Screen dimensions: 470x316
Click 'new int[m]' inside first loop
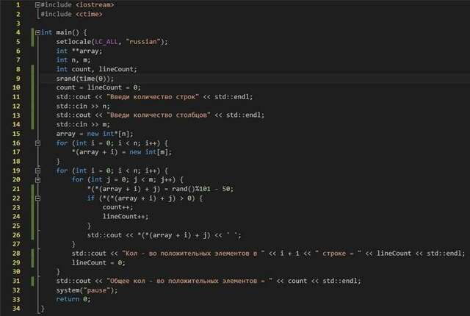(149, 152)
